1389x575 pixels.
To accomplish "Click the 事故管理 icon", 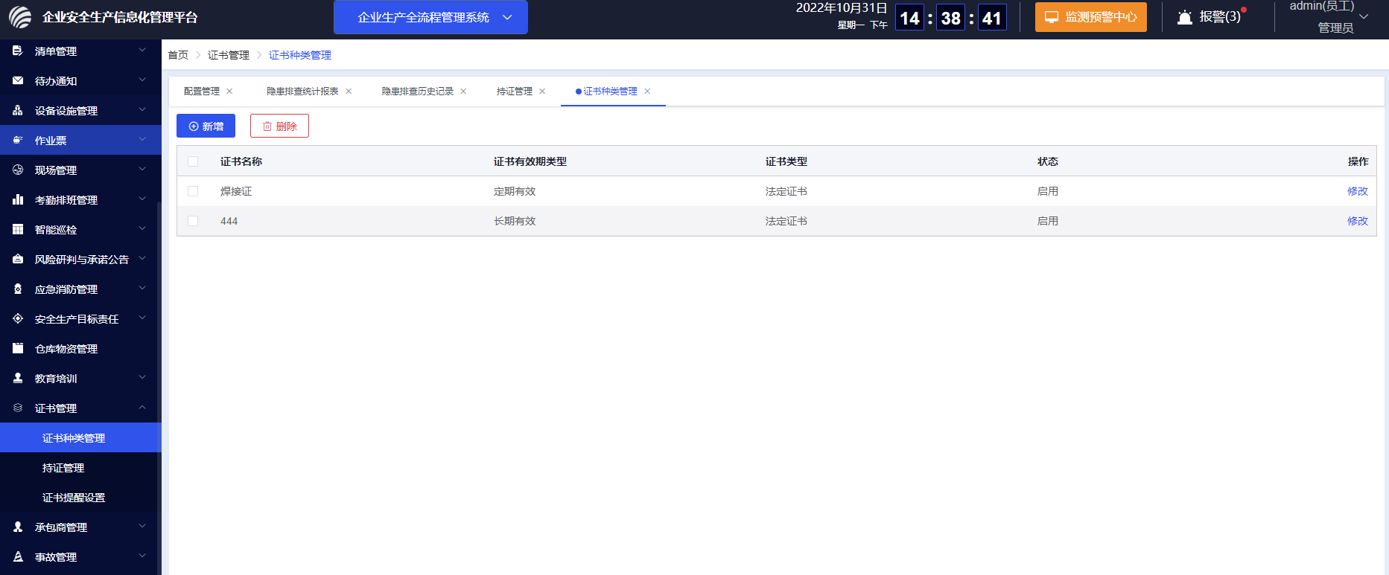I will 18,556.
